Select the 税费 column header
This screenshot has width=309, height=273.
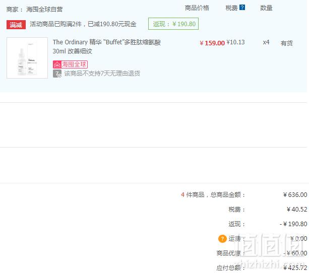tap(231, 8)
